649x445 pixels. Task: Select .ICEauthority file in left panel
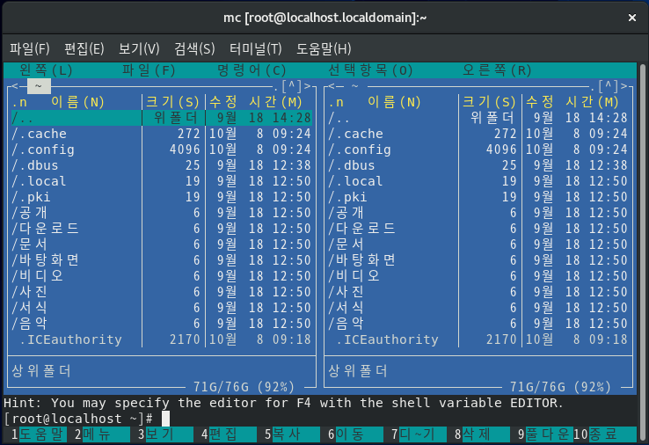[x=162, y=339]
